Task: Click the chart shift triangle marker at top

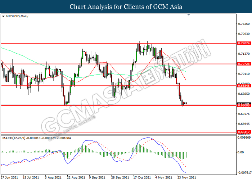Action: (x=189, y=15)
